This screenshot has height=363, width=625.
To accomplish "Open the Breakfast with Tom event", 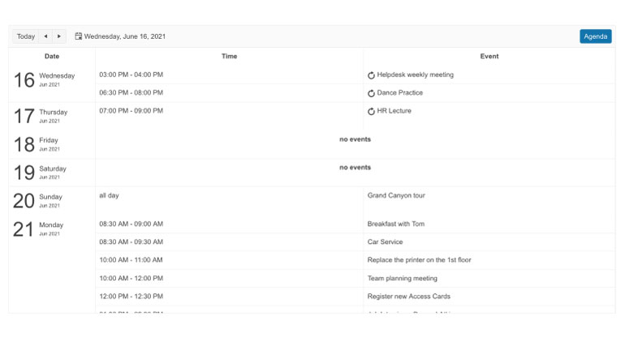I will coord(396,224).
